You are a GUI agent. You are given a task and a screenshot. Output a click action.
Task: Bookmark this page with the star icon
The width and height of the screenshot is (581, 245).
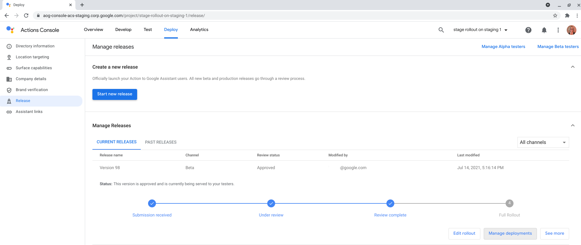pos(555,15)
